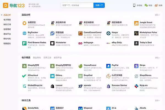Open the 51.la link
165x110 pixels.
(114, 108)
